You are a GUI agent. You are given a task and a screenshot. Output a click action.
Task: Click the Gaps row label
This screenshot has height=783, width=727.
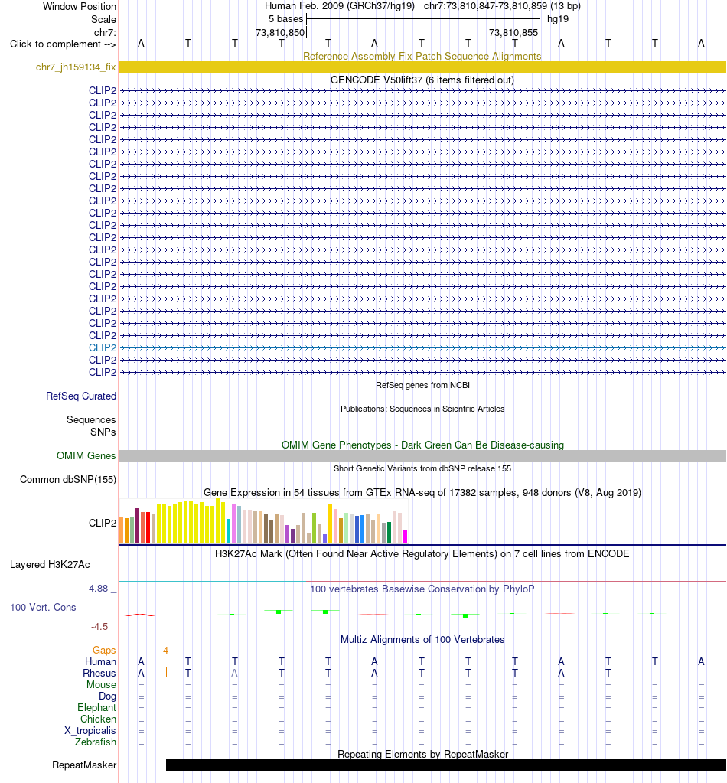point(104,650)
